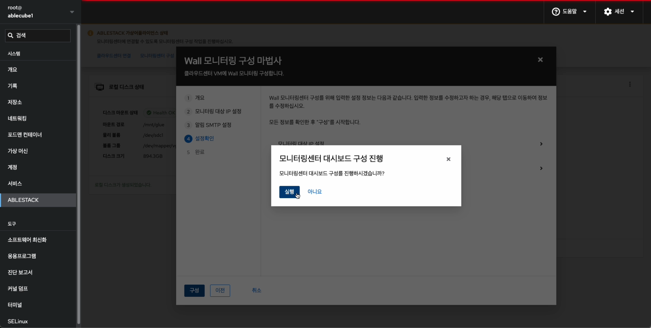The height and width of the screenshot is (328, 651).
Task: Click the 이전 button to go back
Action: [220, 291]
